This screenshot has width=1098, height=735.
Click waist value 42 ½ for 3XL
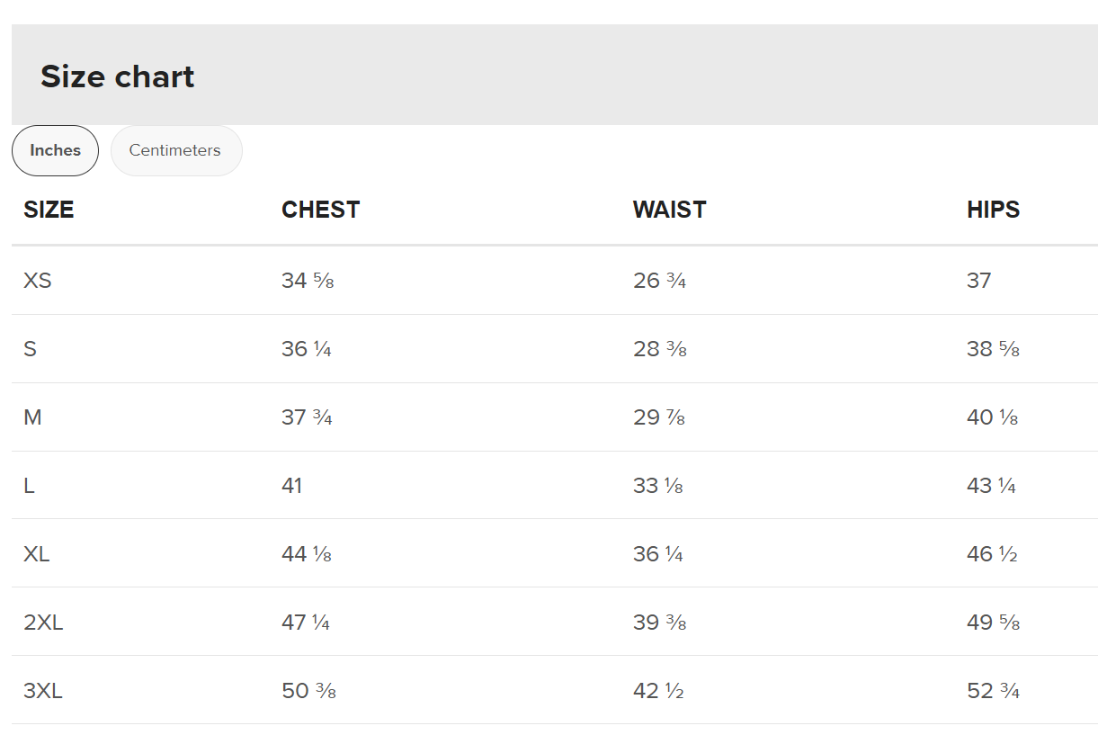(x=658, y=691)
